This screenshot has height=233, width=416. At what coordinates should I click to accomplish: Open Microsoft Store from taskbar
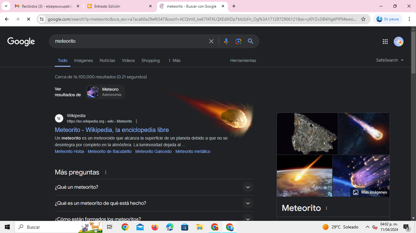[x=185, y=227]
